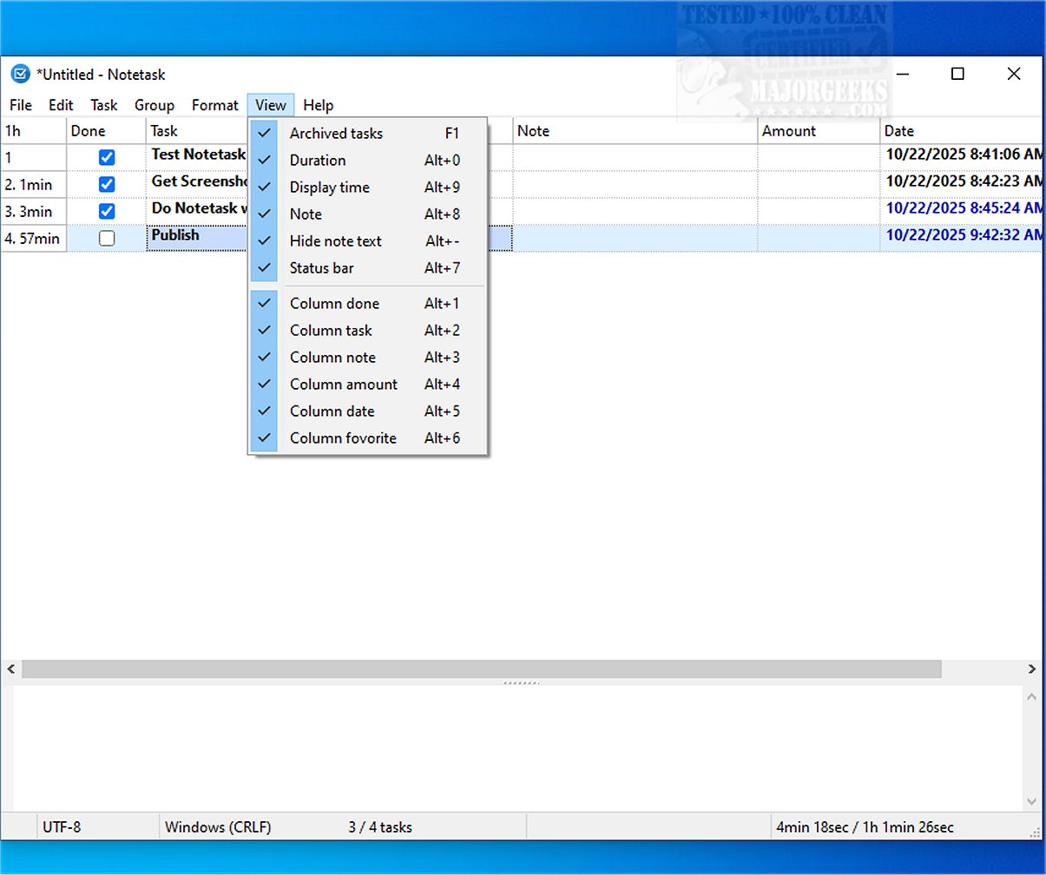Select date 10/22/2025 8:41:06 AM cell
Screen dimensions: 1046x875
click(x=962, y=157)
